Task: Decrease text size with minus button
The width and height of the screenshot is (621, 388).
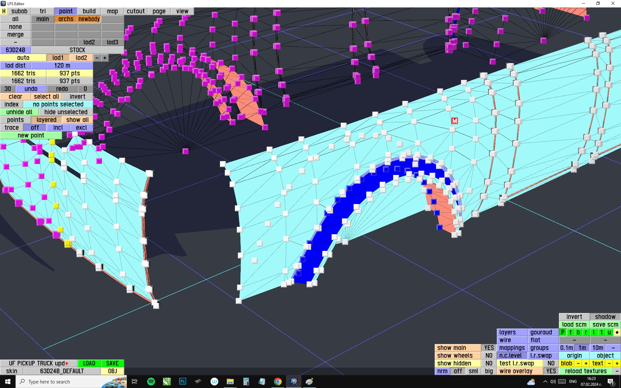Action: (x=609, y=363)
